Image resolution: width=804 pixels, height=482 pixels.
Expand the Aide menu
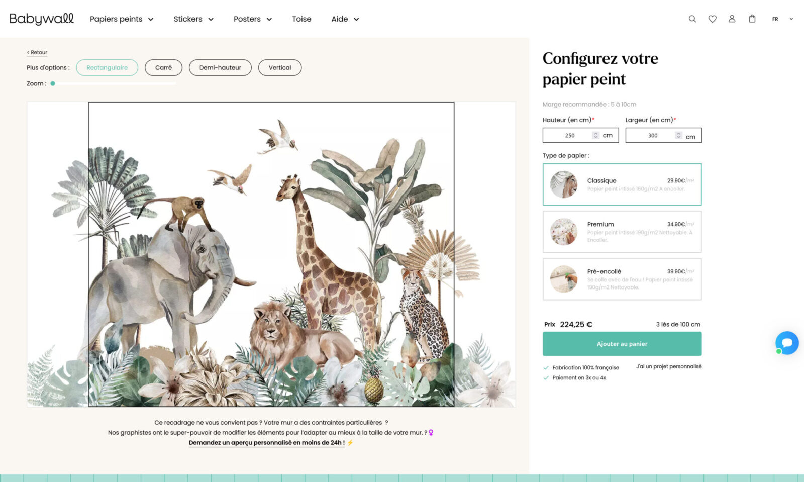(x=345, y=19)
